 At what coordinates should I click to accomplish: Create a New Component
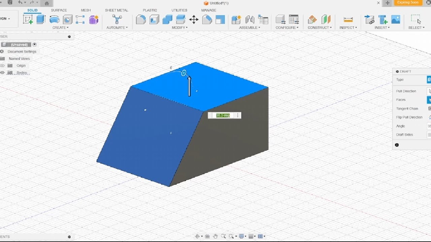pos(236,19)
